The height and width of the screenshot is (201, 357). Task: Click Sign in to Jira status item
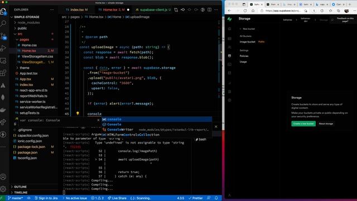point(46,198)
